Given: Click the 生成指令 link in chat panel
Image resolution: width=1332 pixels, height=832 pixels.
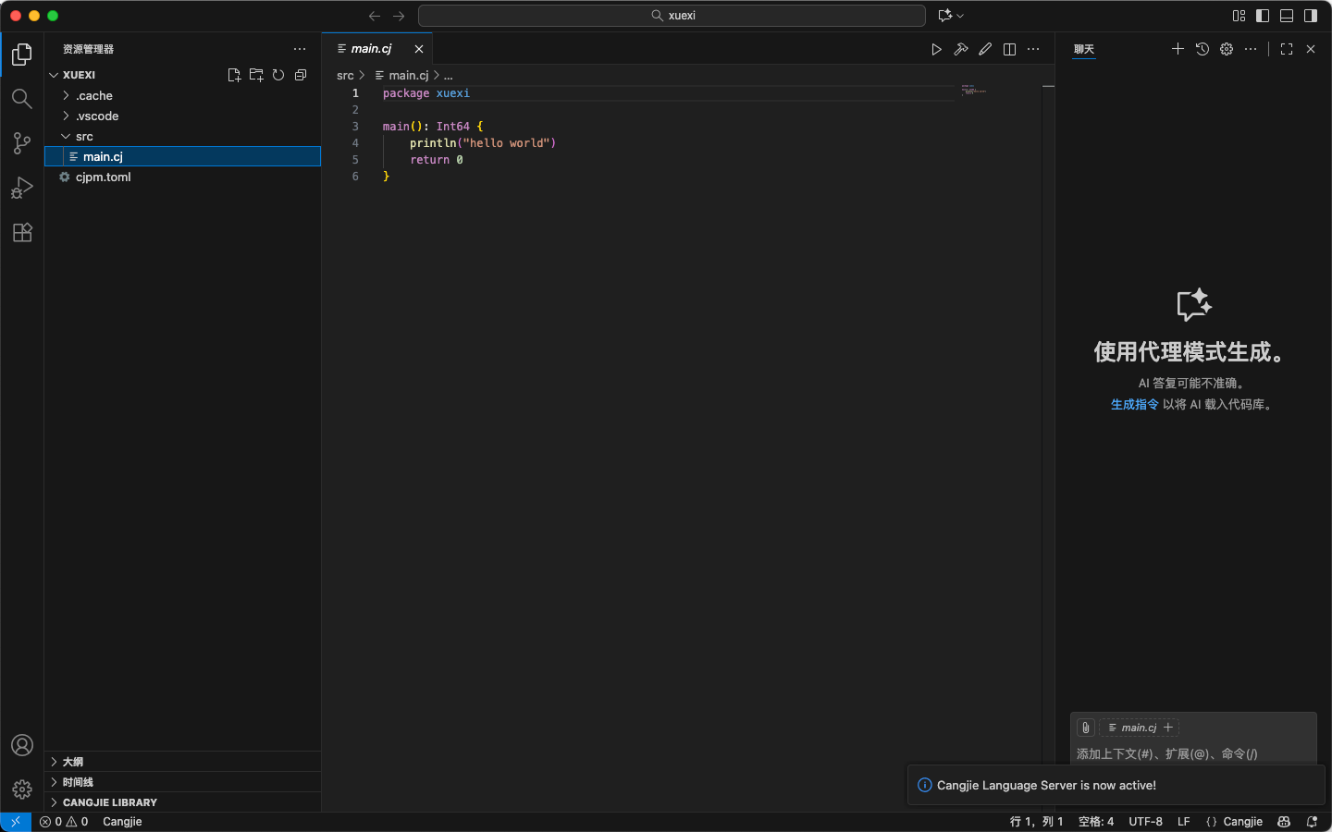Looking at the screenshot, I should tap(1133, 404).
